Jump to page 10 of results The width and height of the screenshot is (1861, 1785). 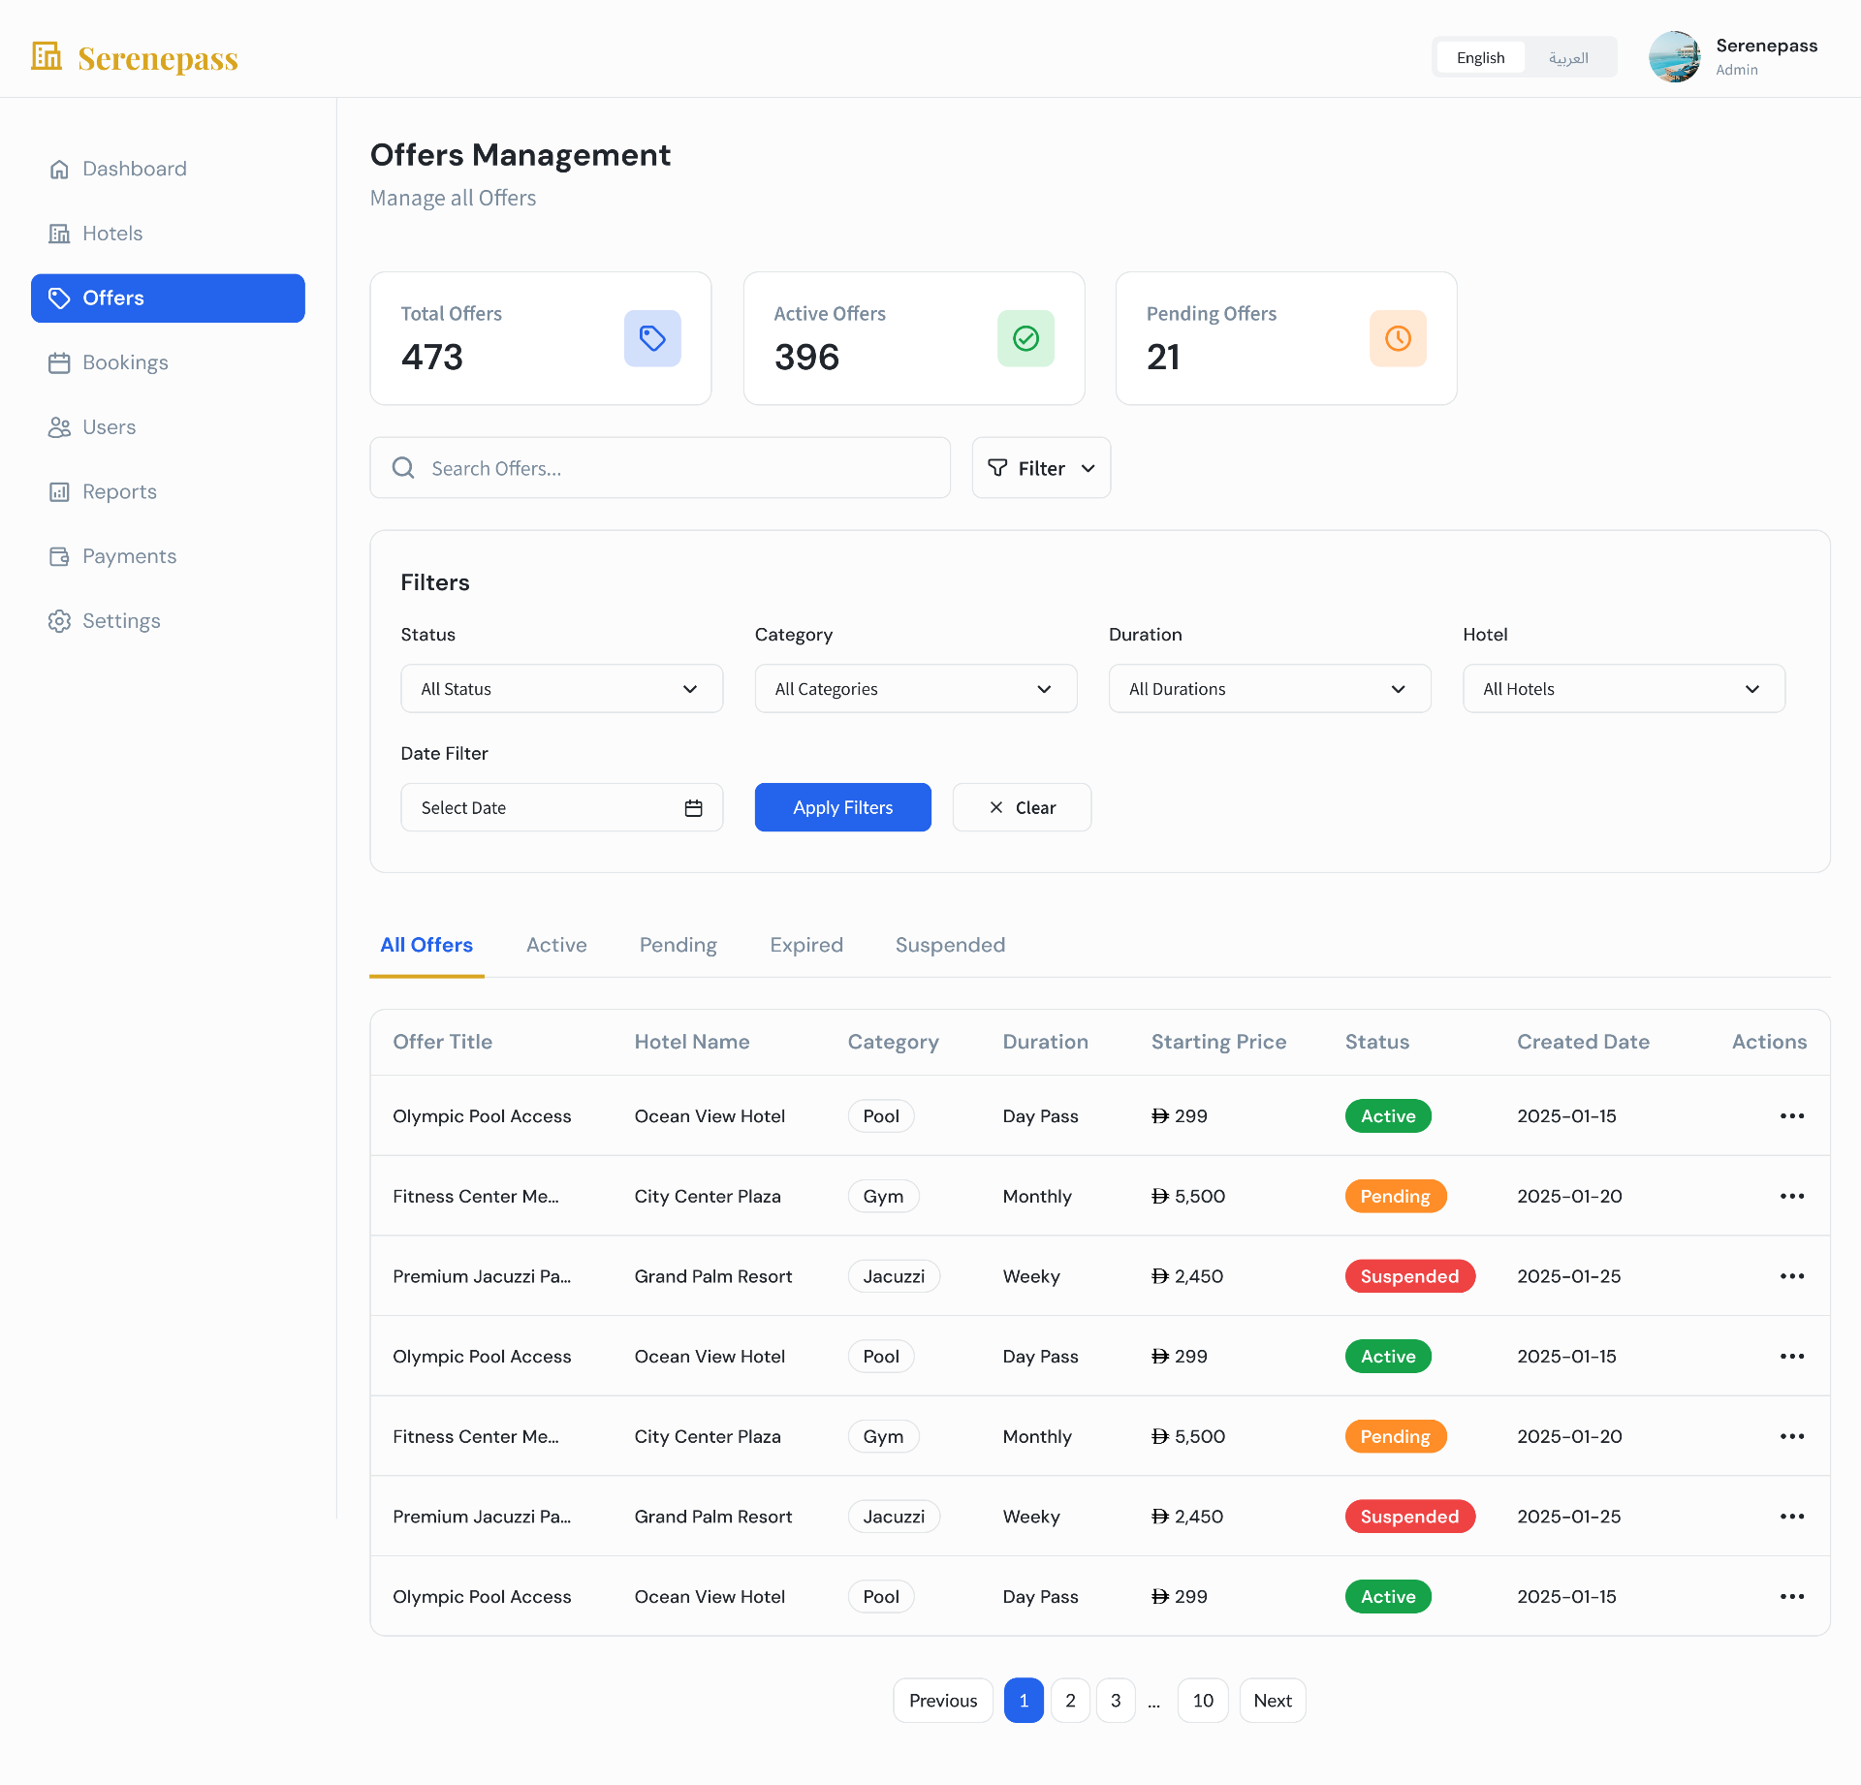pos(1203,1701)
